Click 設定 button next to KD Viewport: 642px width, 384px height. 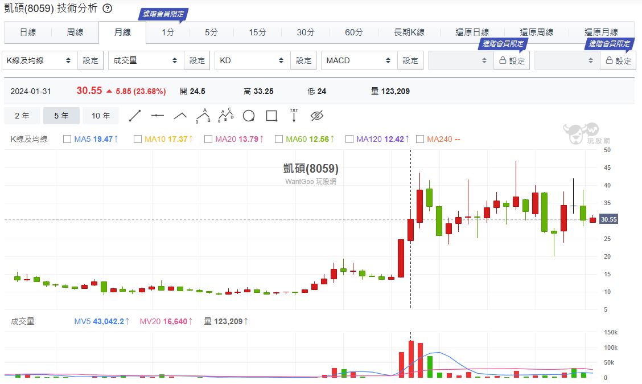point(304,60)
